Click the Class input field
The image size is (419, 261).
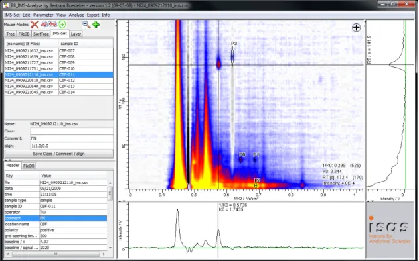click(72, 131)
